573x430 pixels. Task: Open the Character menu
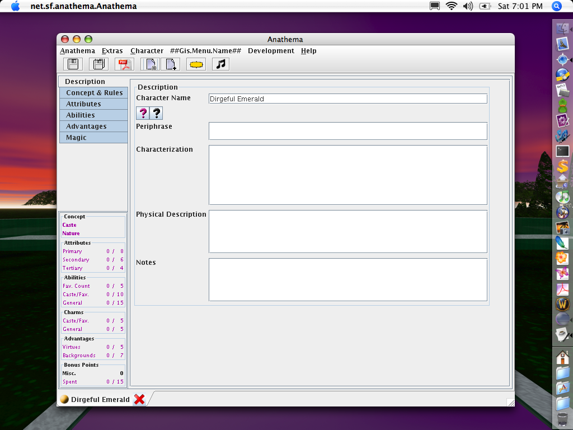[147, 51]
